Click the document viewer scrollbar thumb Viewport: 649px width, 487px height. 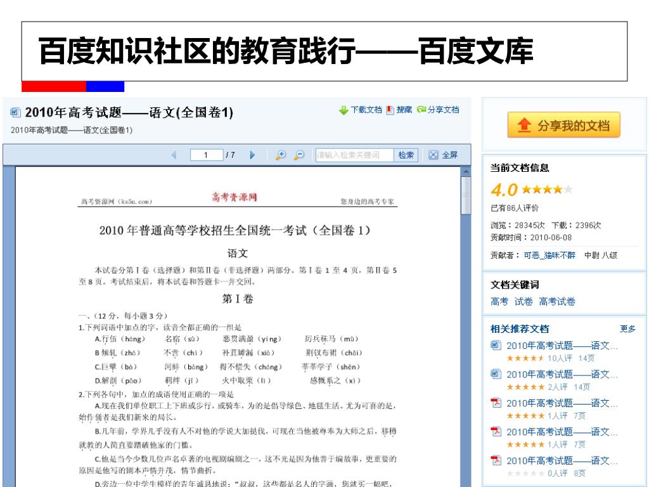coord(466,195)
